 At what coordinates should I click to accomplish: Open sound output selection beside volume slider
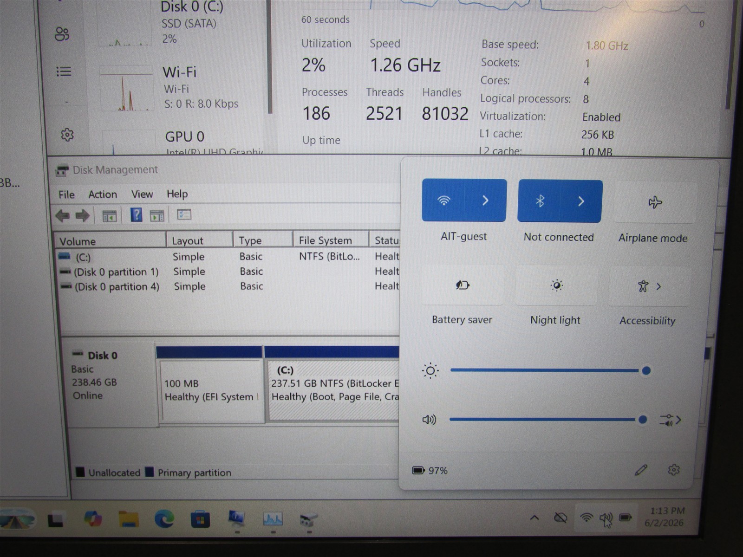coord(670,420)
